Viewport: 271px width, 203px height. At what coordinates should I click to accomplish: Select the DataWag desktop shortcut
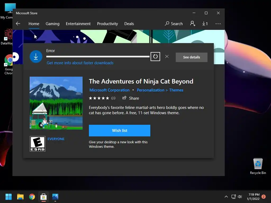pyautogui.click(x=7, y=36)
